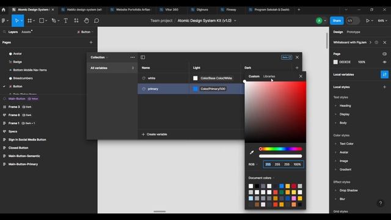Open Team project breadcrumb link

tap(161, 21)
